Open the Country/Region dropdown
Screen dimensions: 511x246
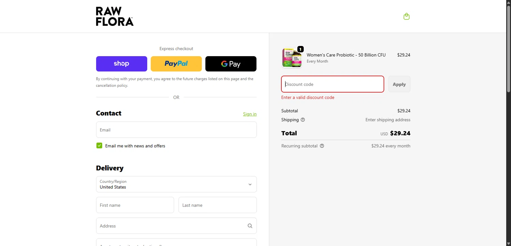point(176,184)
